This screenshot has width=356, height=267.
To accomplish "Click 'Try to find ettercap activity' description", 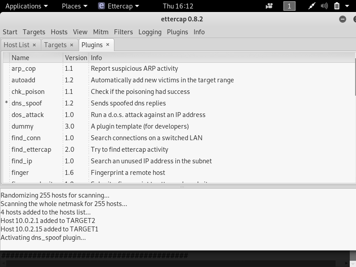I will pos(129,150).
